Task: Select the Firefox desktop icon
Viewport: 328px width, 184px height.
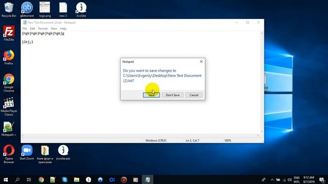Action: [x=9, y=57]
